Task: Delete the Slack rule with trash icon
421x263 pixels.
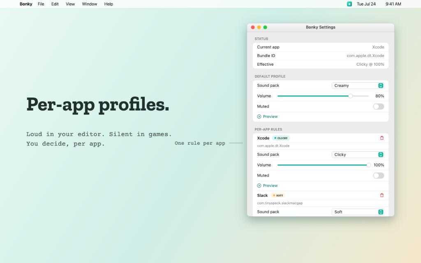Action: 382,195
